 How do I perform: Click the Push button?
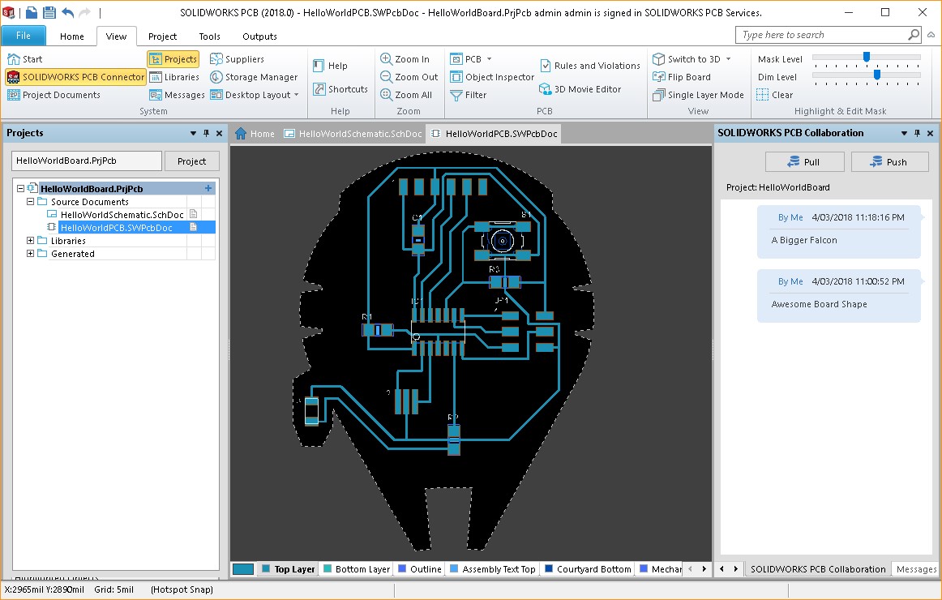coord(889,161)
